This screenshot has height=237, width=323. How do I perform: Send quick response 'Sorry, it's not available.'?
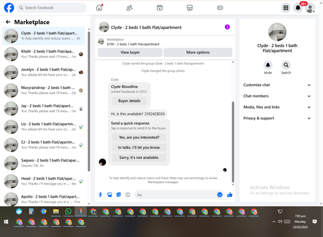tap(139, 158)
